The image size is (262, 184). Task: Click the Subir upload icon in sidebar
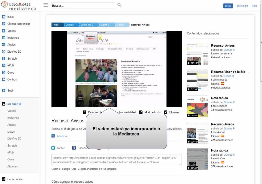(4, 90)
